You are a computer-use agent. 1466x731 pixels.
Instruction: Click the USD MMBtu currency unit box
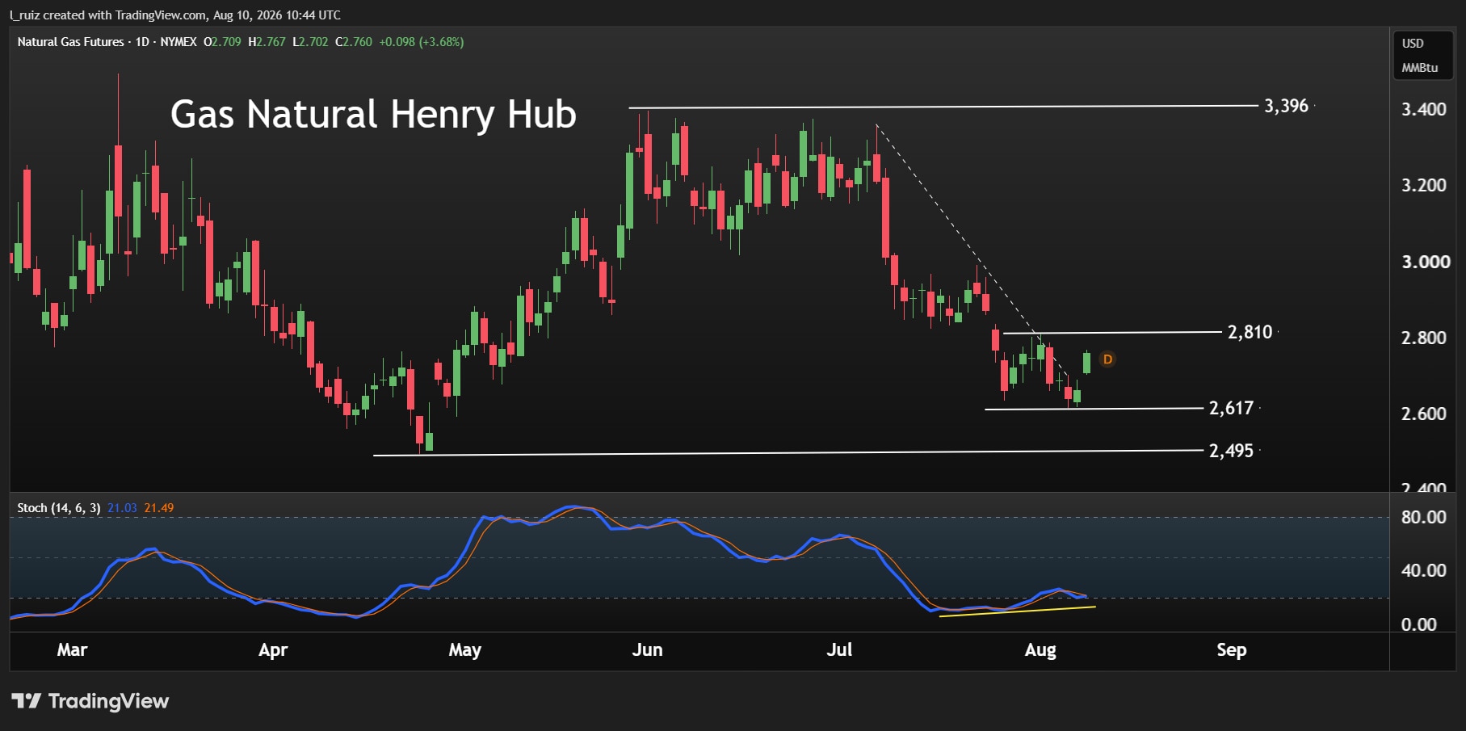point(1422,55)
